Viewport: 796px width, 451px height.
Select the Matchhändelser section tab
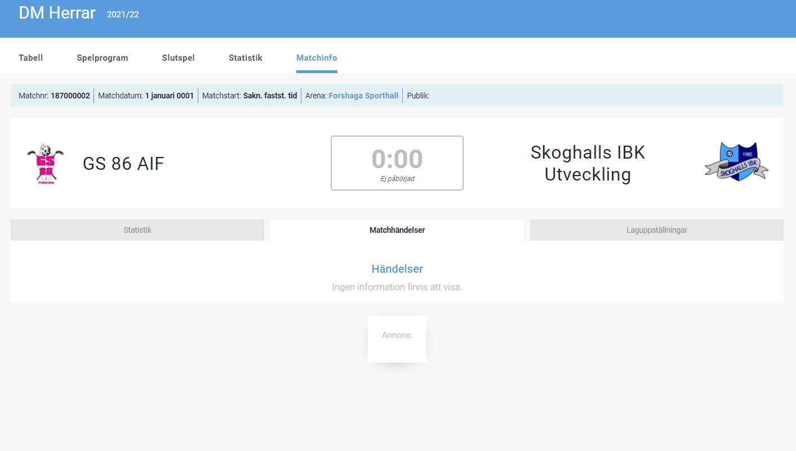point(397,230)
